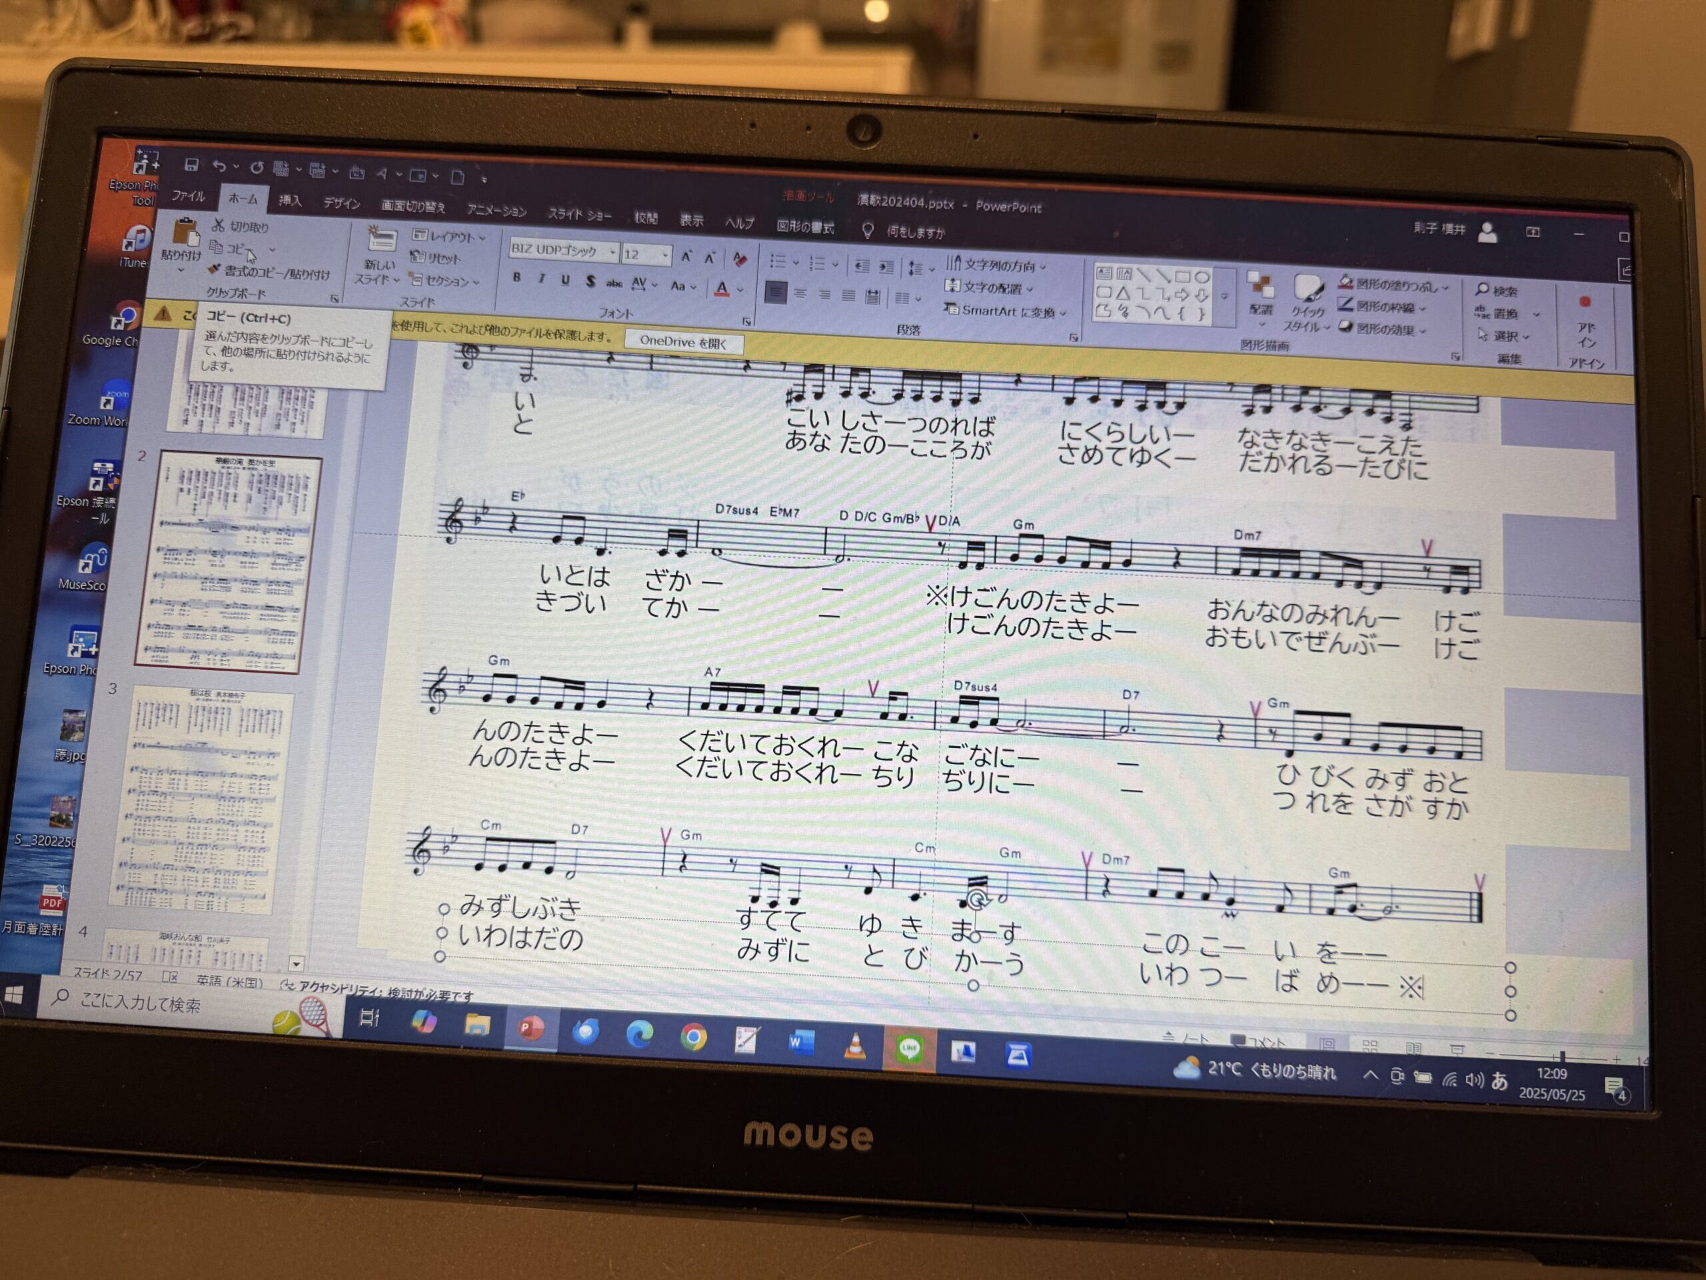Switch to the 挿入 (Insert) tab

coord(290,201)
